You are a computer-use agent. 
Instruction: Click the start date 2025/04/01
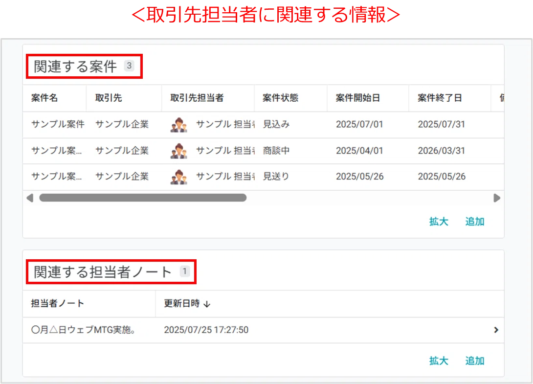point(359,151)
